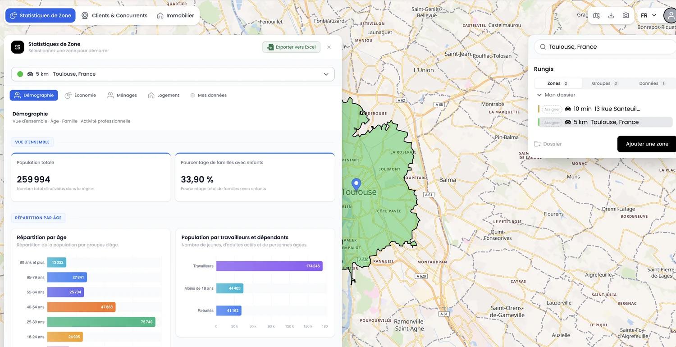The width and height of the screenshot is (676, 347).
Task: Click the magnifier icon in the search box
Action: [x=543, y=47]
